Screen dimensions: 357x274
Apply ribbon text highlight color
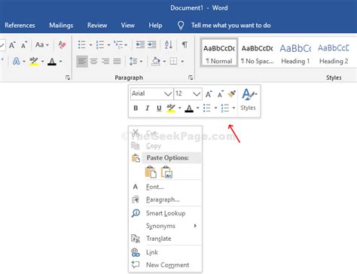(x=34, y=61)
